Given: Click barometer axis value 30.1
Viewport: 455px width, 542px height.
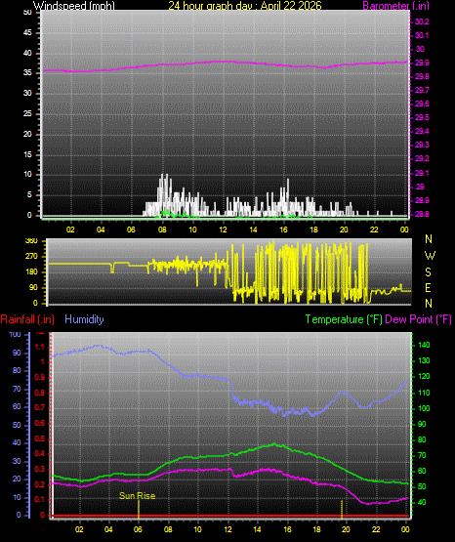Looking at the screenshot, I should 422,35.
